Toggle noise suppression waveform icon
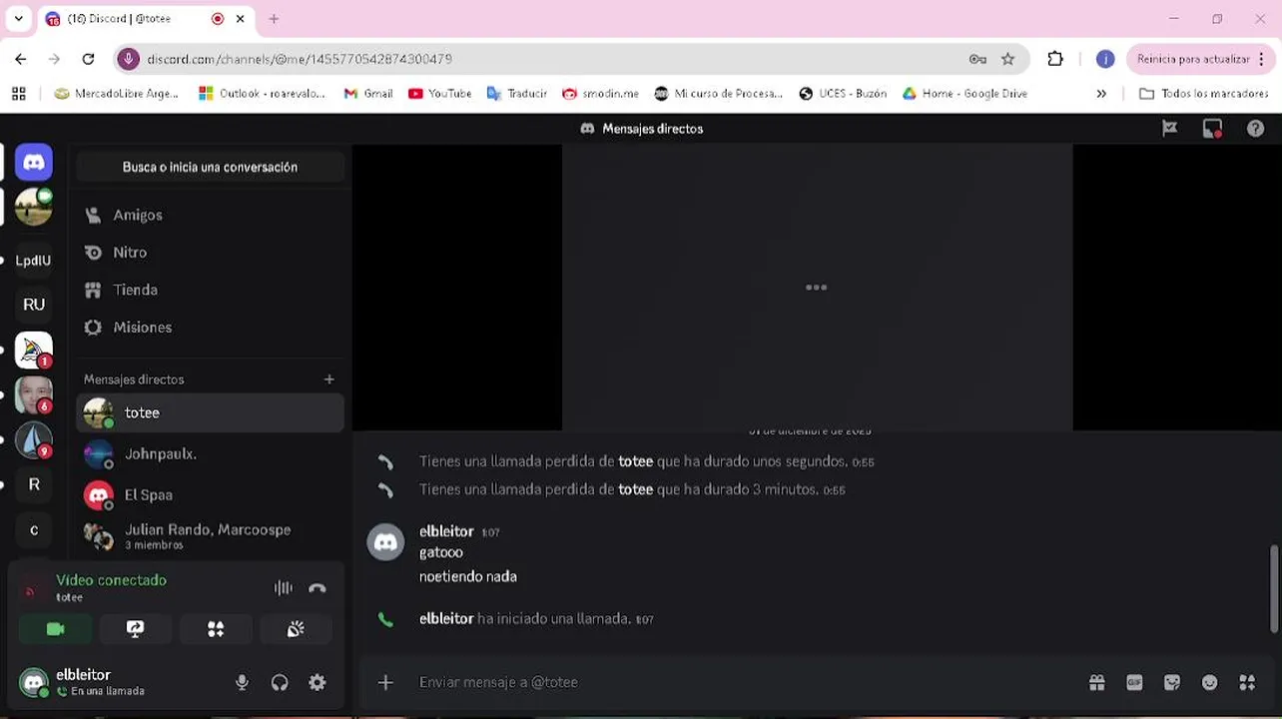The height and width of the screenshot is (719, 1282). coord(284,588)
